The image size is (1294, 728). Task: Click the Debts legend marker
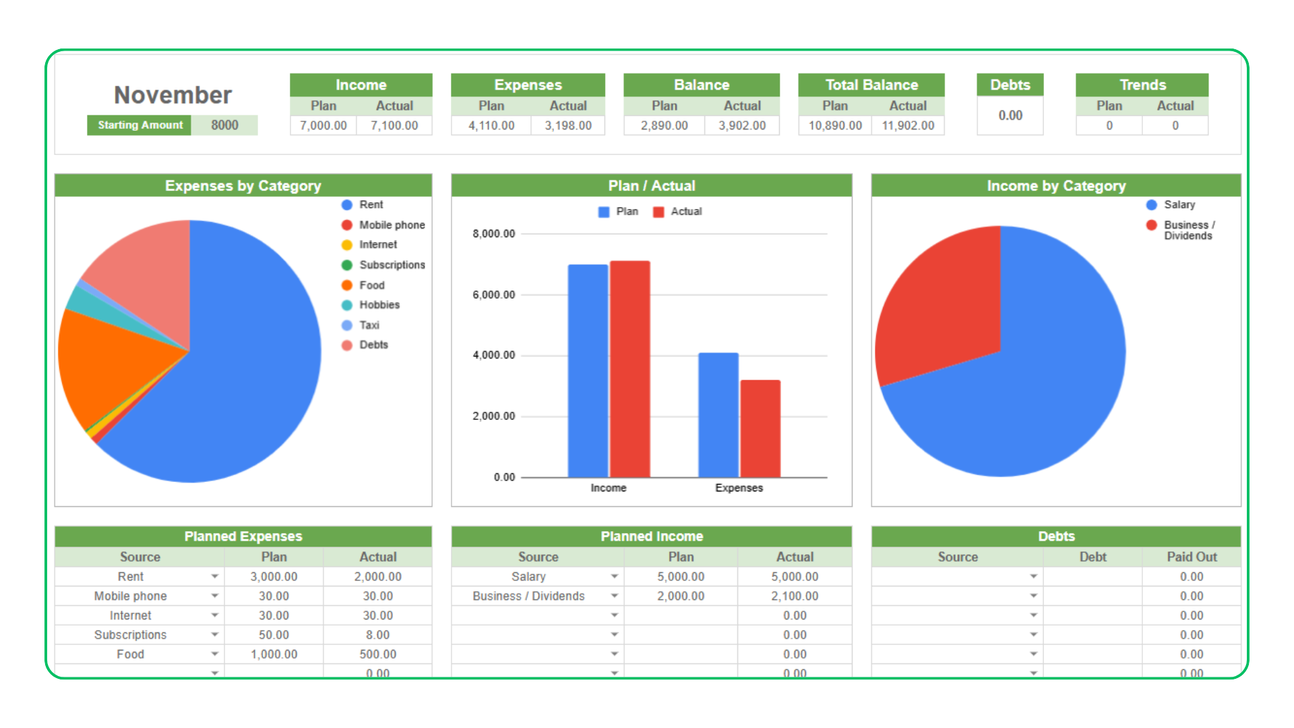347,345
